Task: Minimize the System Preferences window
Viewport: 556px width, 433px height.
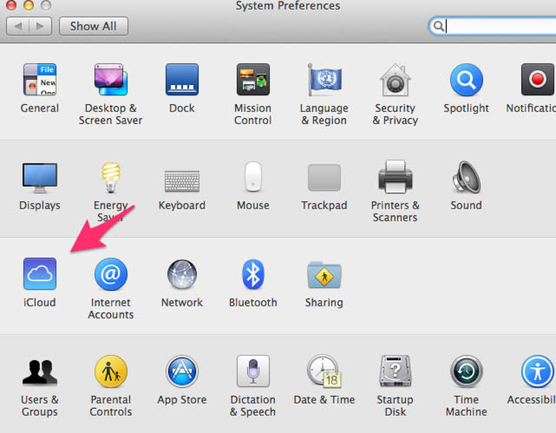Action: pyautogui.click(x=29, y=5)
